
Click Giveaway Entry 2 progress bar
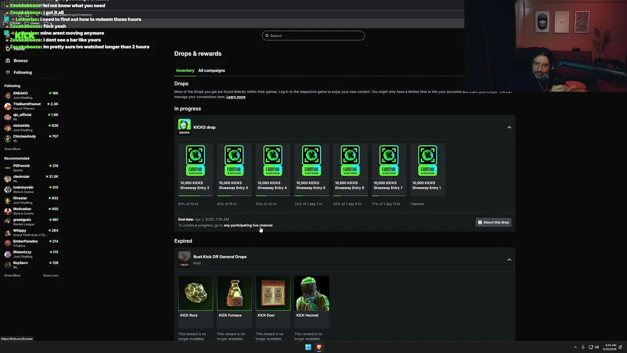(x=195, y=196)
